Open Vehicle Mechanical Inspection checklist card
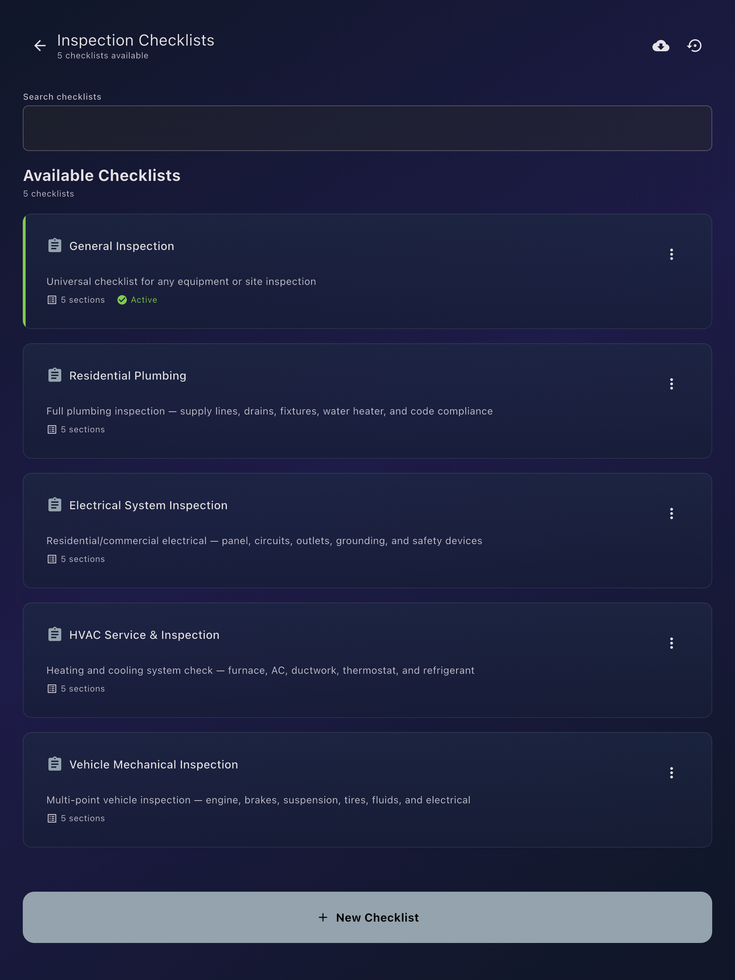 coord(367,790)
